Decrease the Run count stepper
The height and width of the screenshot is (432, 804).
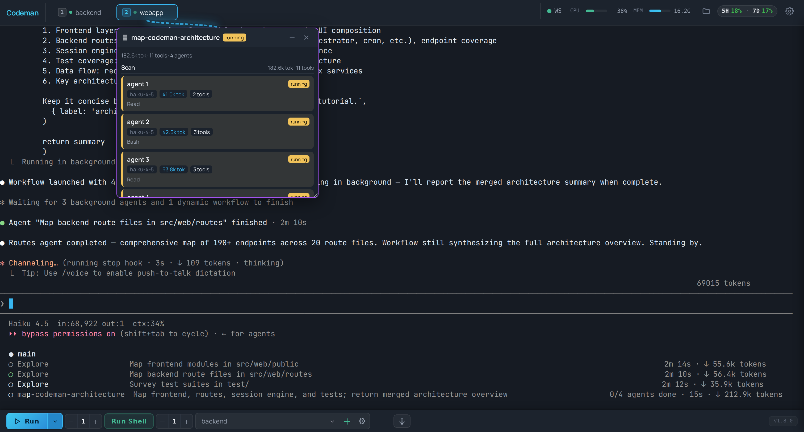pos(71,421)
